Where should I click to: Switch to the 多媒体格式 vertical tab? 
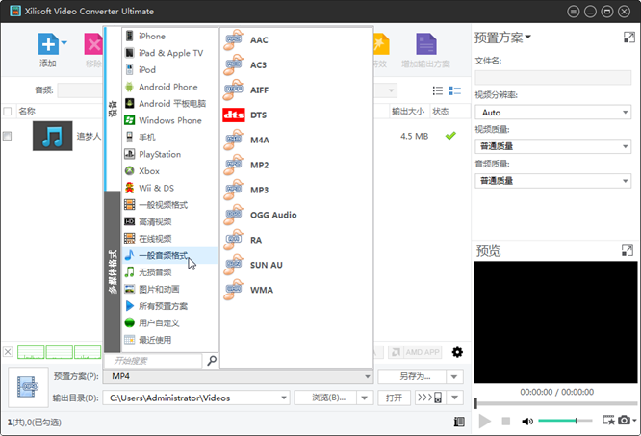(x=113, y=271)
